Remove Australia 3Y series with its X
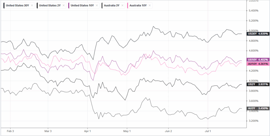 (122, 6)
